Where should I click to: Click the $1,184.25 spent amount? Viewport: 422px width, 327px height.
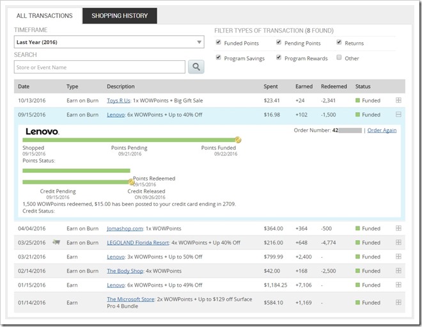point(276,285)
